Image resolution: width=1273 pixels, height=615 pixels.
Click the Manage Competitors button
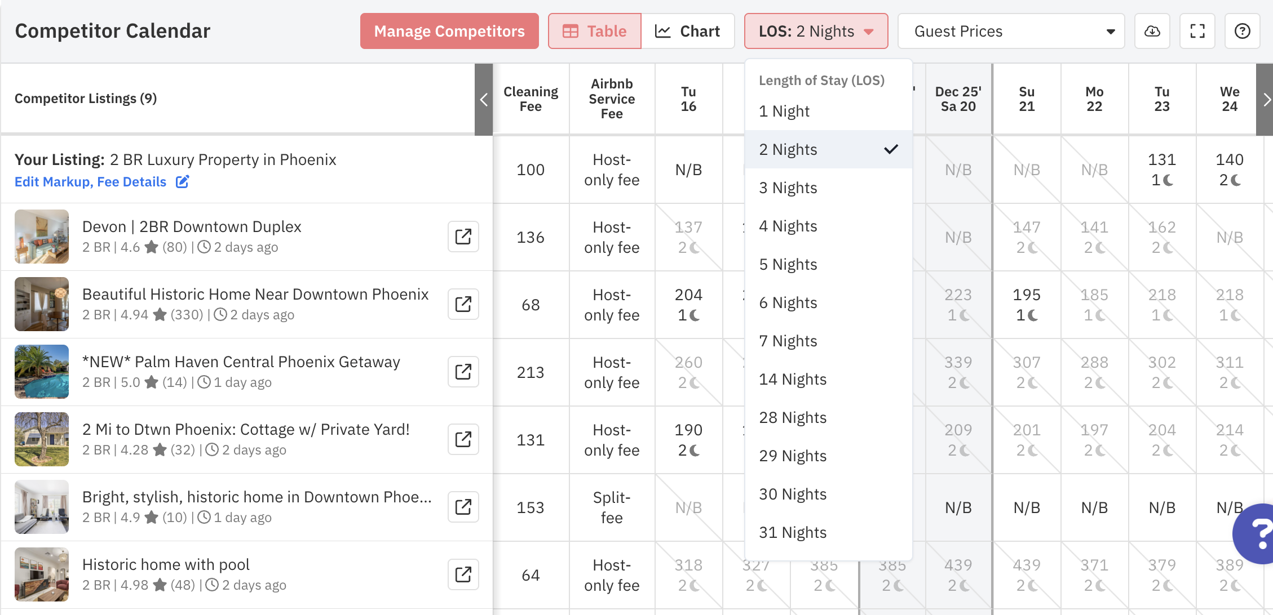449,31
